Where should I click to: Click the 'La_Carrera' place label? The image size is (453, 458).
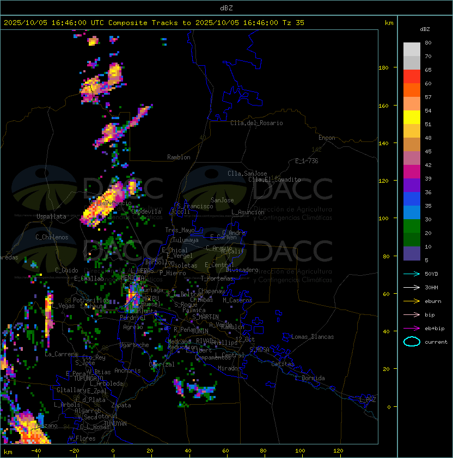coord(62,354)
